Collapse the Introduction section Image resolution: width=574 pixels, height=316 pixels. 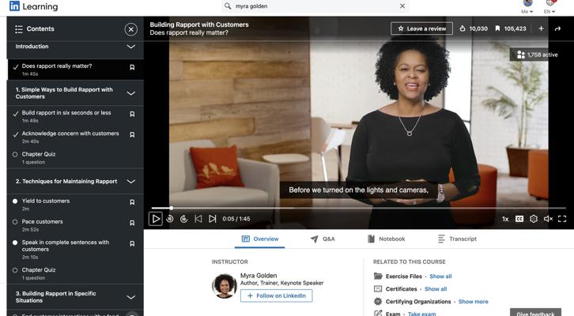(131, 47)
